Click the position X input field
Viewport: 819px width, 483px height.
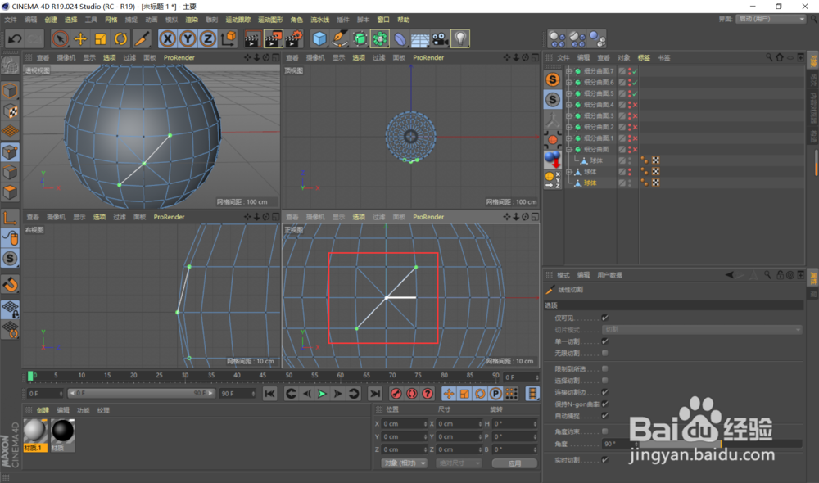click(x=405, y=423)
